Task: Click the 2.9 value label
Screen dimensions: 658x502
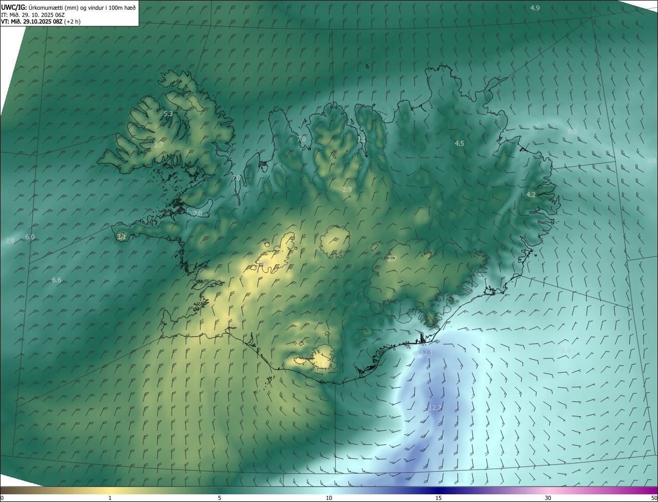Action: (x=347, y=189)
